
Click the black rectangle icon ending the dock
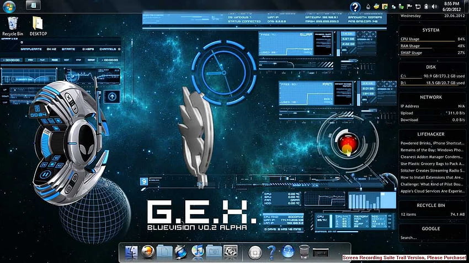click(x=321, y=253)
